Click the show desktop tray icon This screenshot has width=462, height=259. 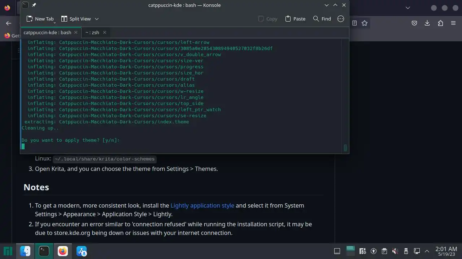click(x=337, y=251)
